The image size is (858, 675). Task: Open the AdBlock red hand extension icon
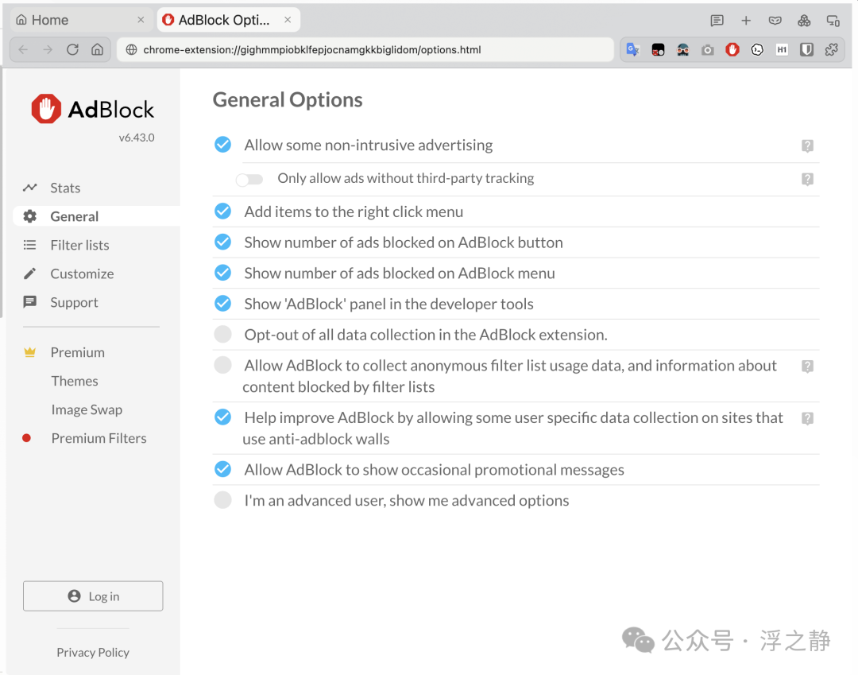click(732, 50)
